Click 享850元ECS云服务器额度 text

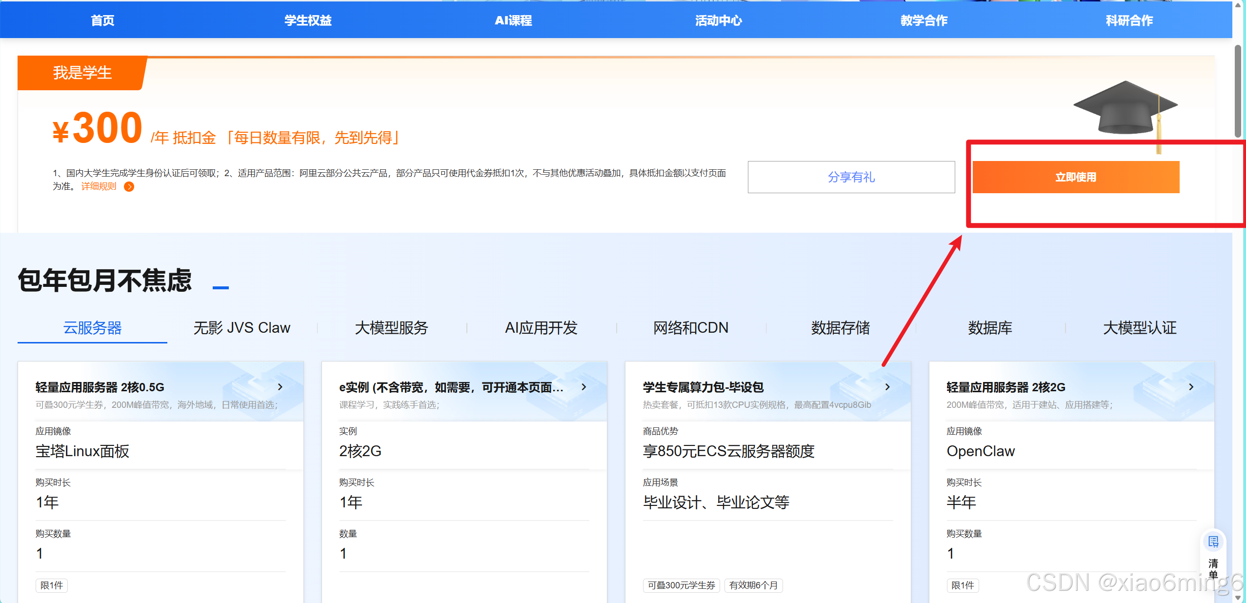point(728,451)
